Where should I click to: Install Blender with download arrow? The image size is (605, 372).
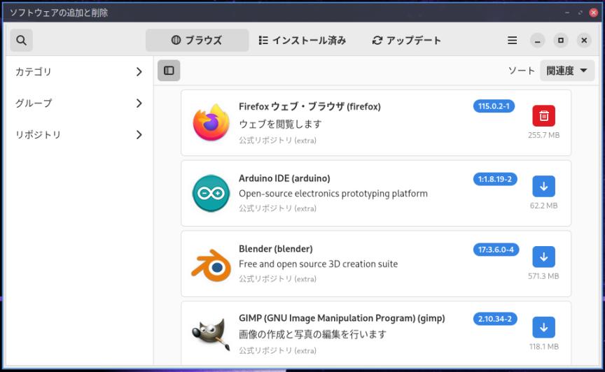(543, 257)
